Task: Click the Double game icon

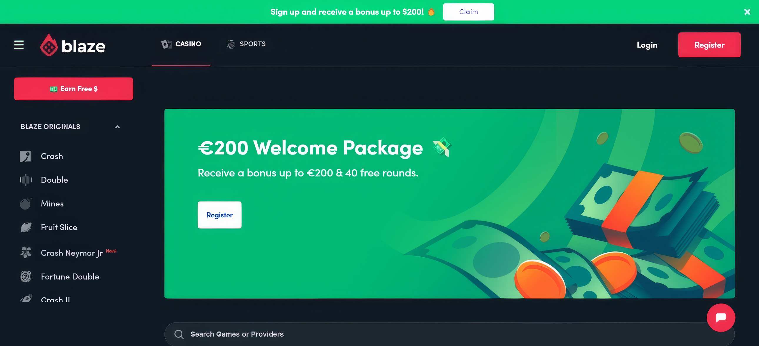Action: click(26, 180)
